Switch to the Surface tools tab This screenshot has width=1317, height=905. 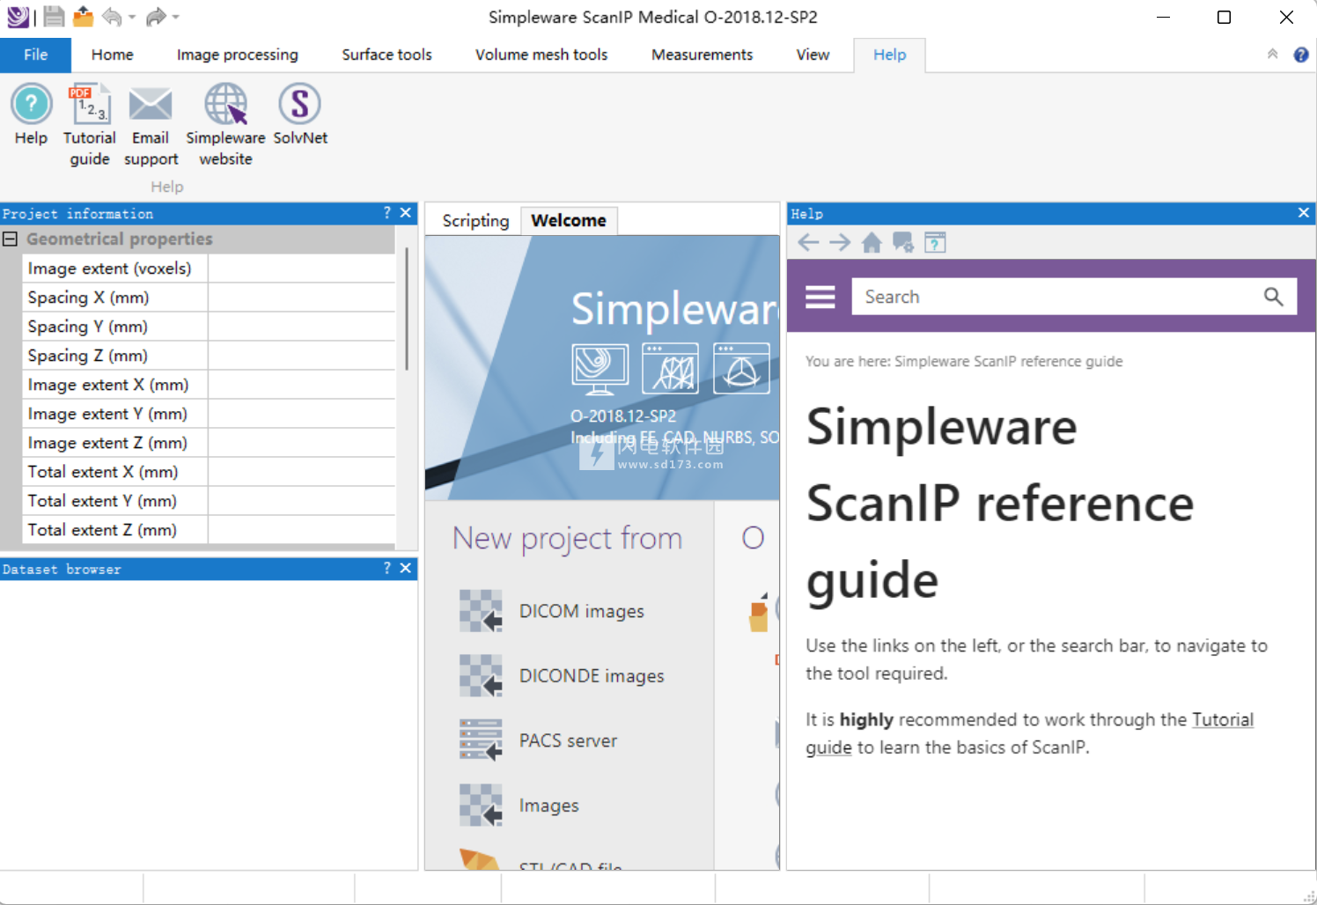coord(386,55)
